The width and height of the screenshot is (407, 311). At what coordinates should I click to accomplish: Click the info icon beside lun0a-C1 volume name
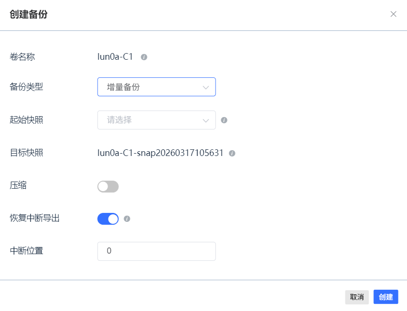point(144,57)
